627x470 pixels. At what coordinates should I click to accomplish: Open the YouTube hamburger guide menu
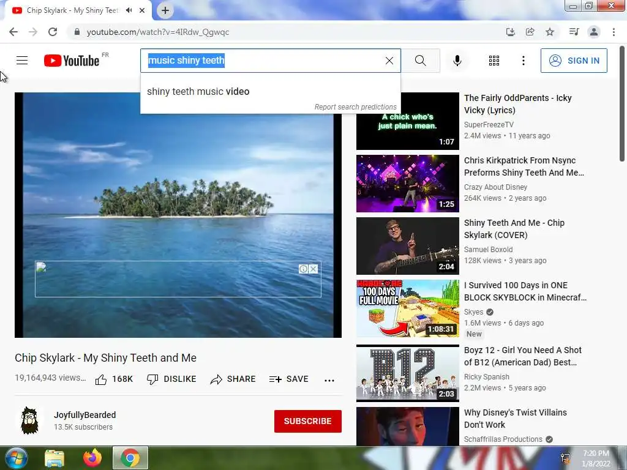pos(22,61)
